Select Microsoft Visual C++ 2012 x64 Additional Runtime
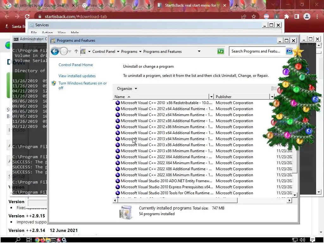Viewport: 324px width, 243px height. (166, 109)
